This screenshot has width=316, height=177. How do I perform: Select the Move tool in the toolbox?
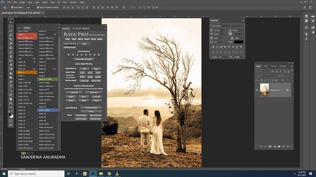11,22
